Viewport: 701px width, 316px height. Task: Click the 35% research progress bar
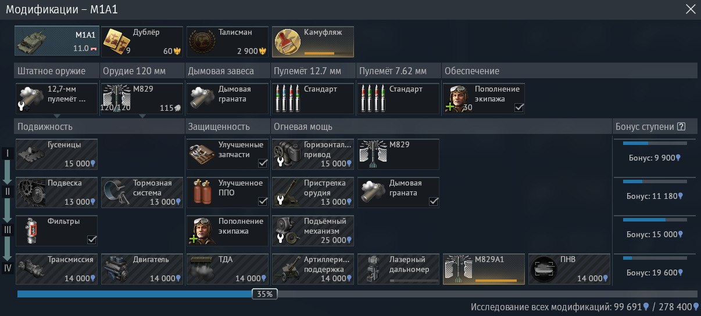357,294
